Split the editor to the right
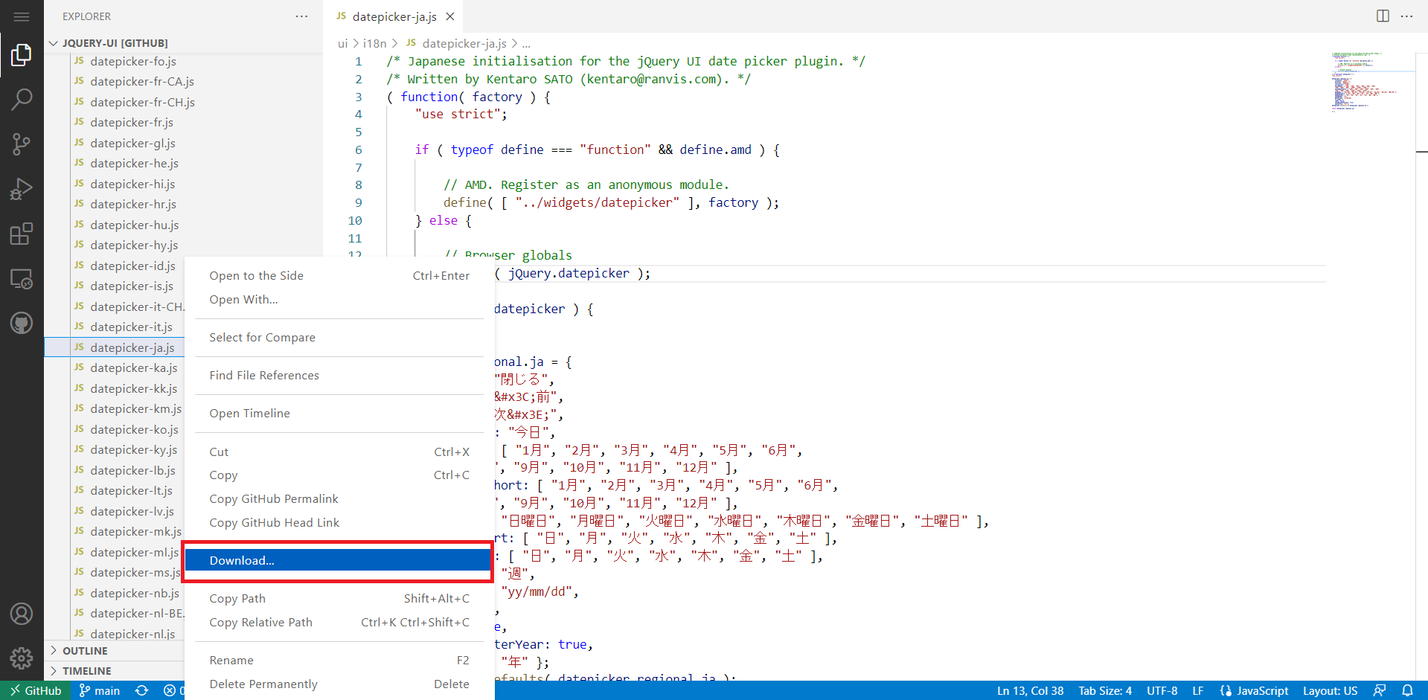Image resolution: width=1428 pixels, height=700 pixels. tap(1383, 16)
